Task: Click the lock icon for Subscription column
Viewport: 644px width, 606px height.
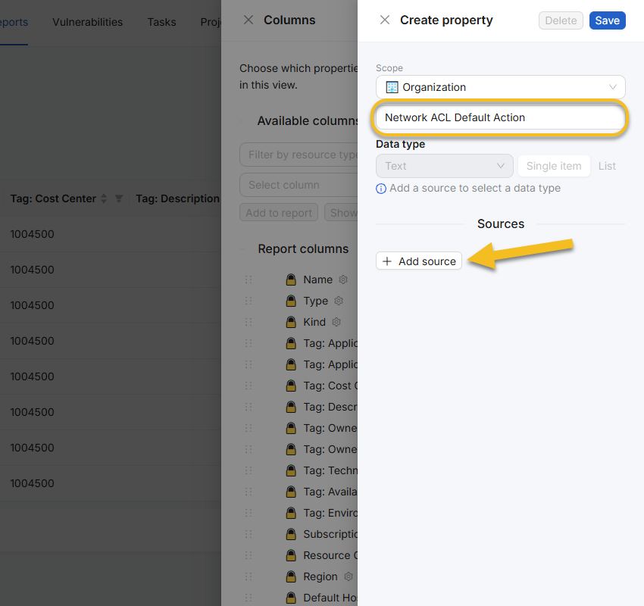Action: [291, 534]
